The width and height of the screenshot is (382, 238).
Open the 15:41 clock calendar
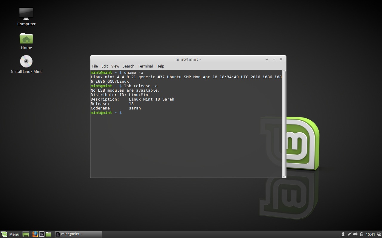tap(370, 234)
